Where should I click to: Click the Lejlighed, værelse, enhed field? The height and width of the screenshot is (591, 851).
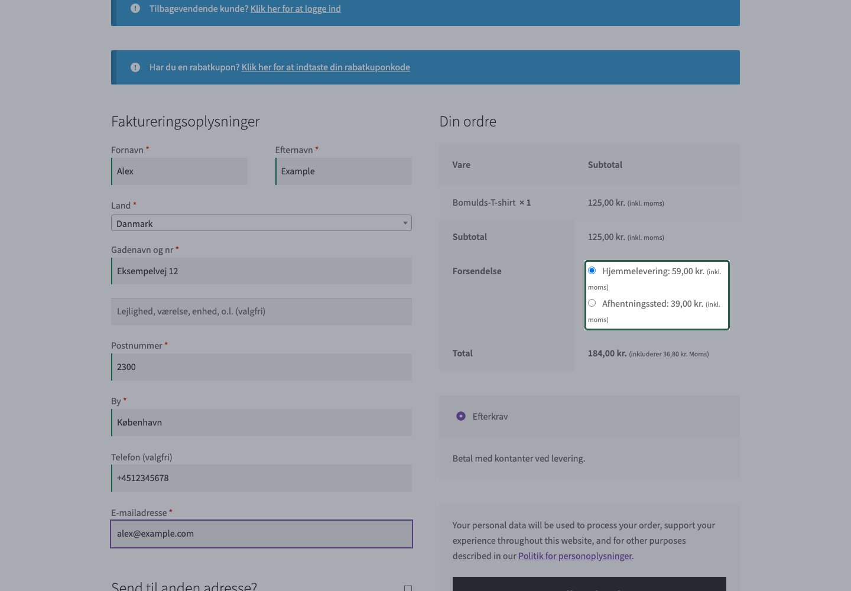tap(261, 311)
